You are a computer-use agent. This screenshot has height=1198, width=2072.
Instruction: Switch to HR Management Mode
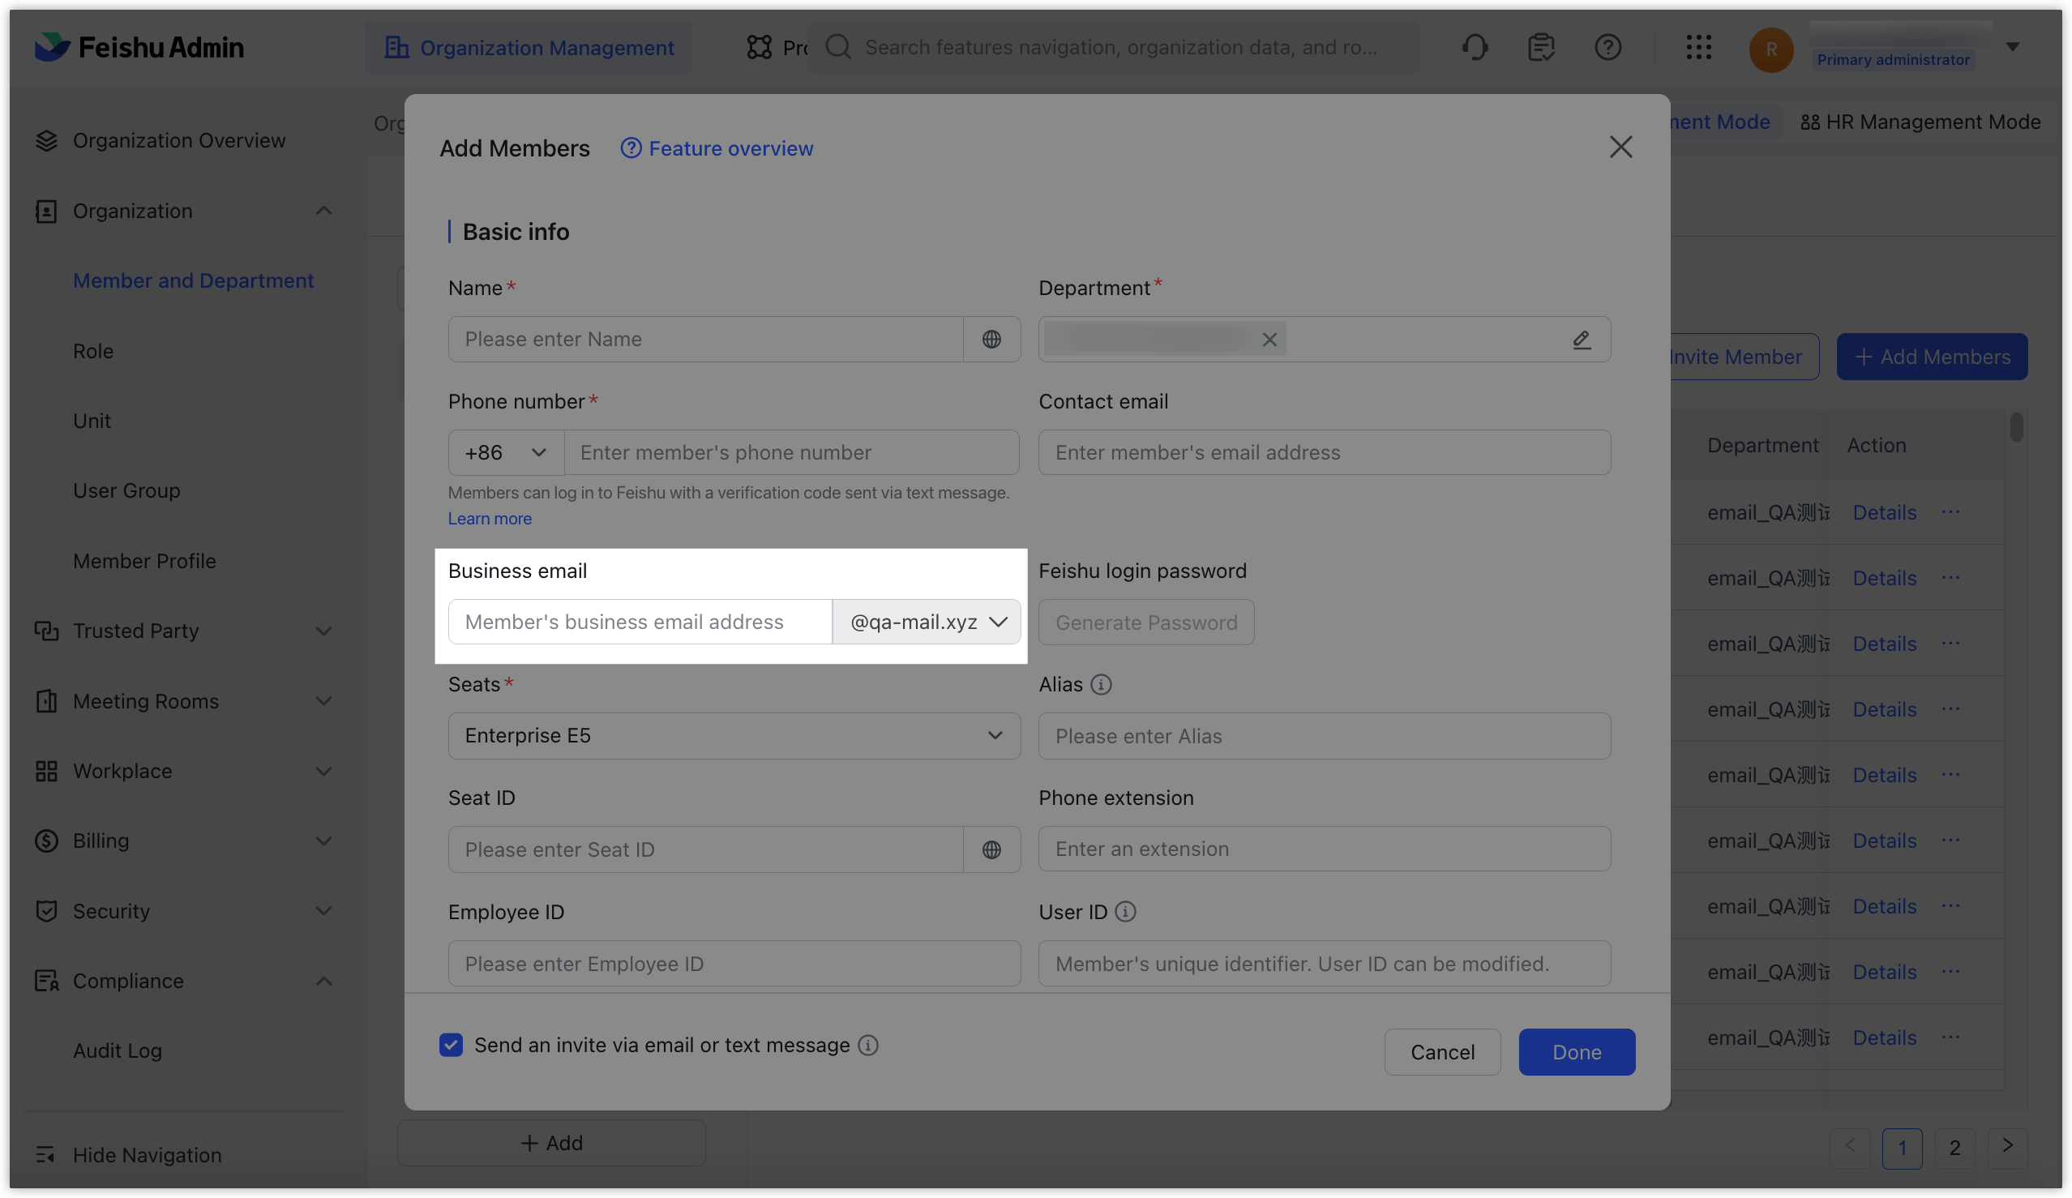pos(1920,122)
